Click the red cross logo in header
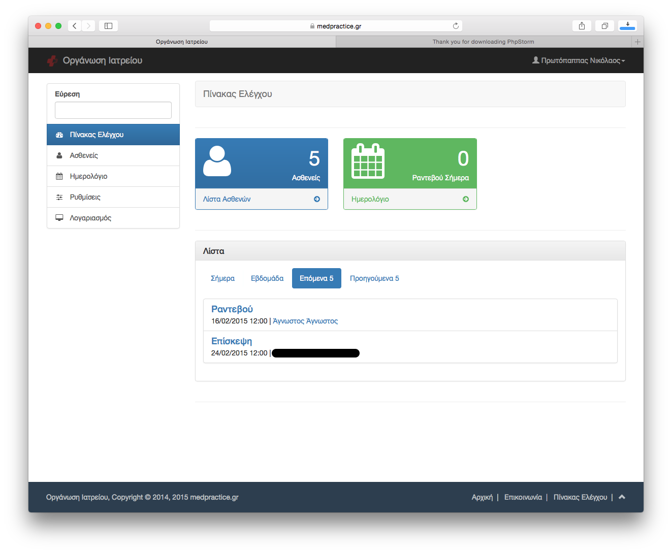 pyautogui.click(x=52, y=61)
